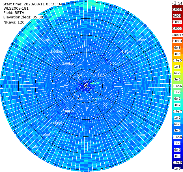Select the 1.7e-7 color scale label
The width and height of the screenshot is (183, 172).
click(x=177, y=111)
